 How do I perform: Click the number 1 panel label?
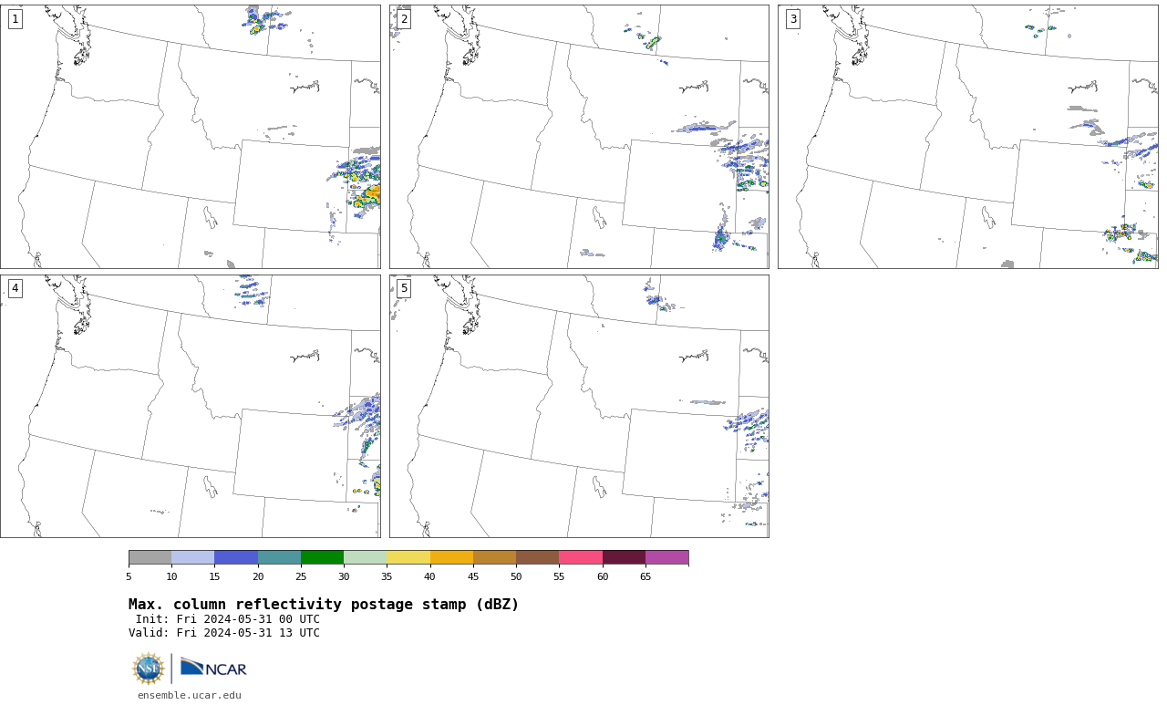point(15,19)
